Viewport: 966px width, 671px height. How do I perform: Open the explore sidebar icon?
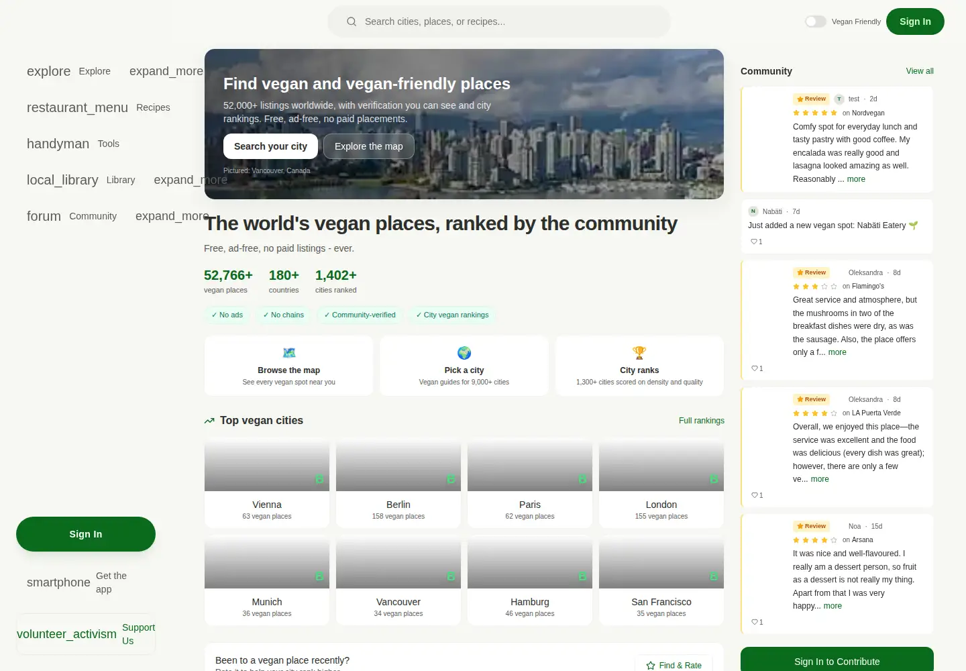pos(48,71)
